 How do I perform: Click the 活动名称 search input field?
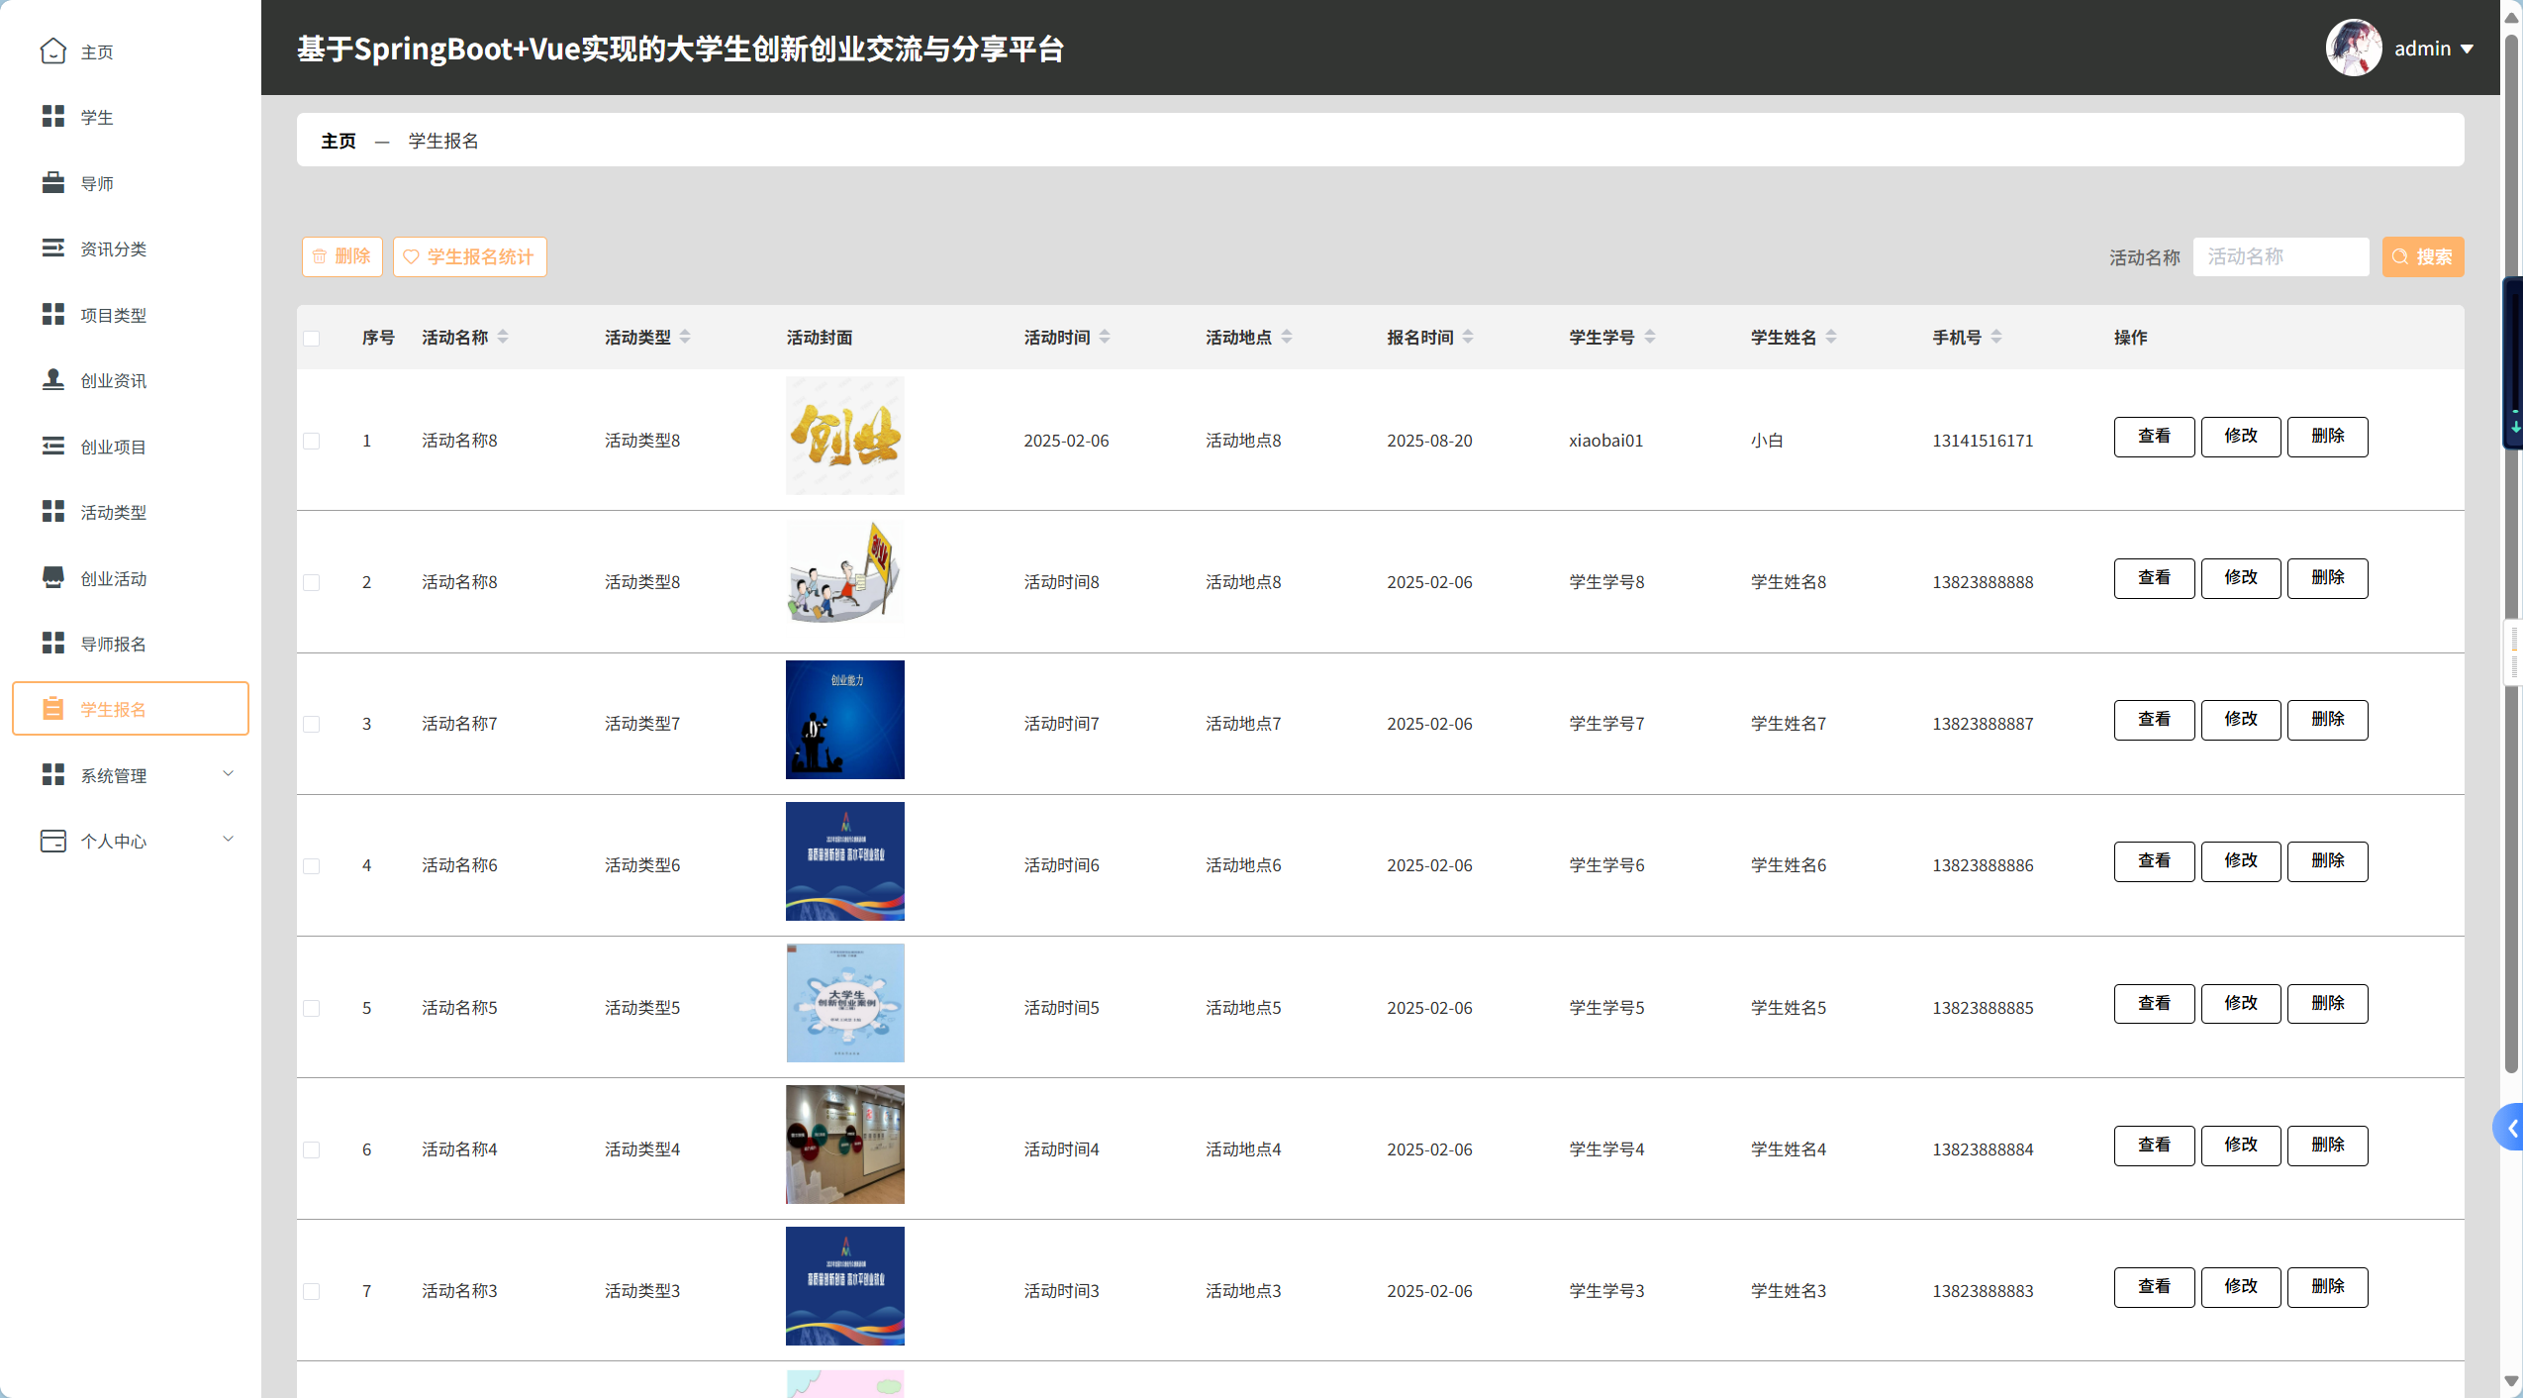pos(2280,256)
